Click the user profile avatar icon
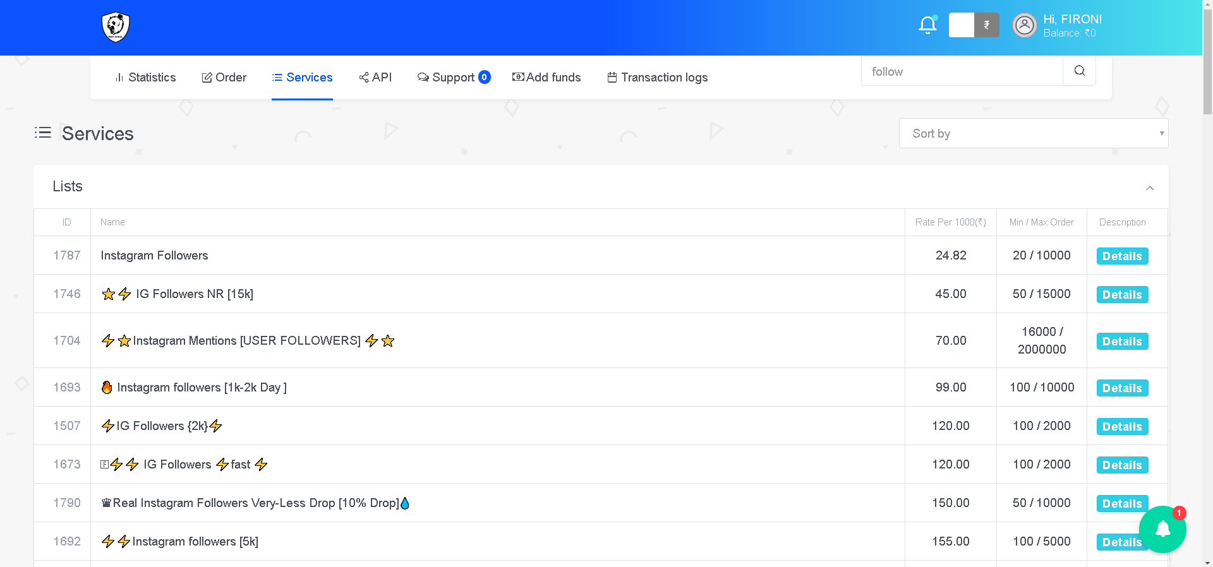 pyautogui.click(x=1024, y=25)
